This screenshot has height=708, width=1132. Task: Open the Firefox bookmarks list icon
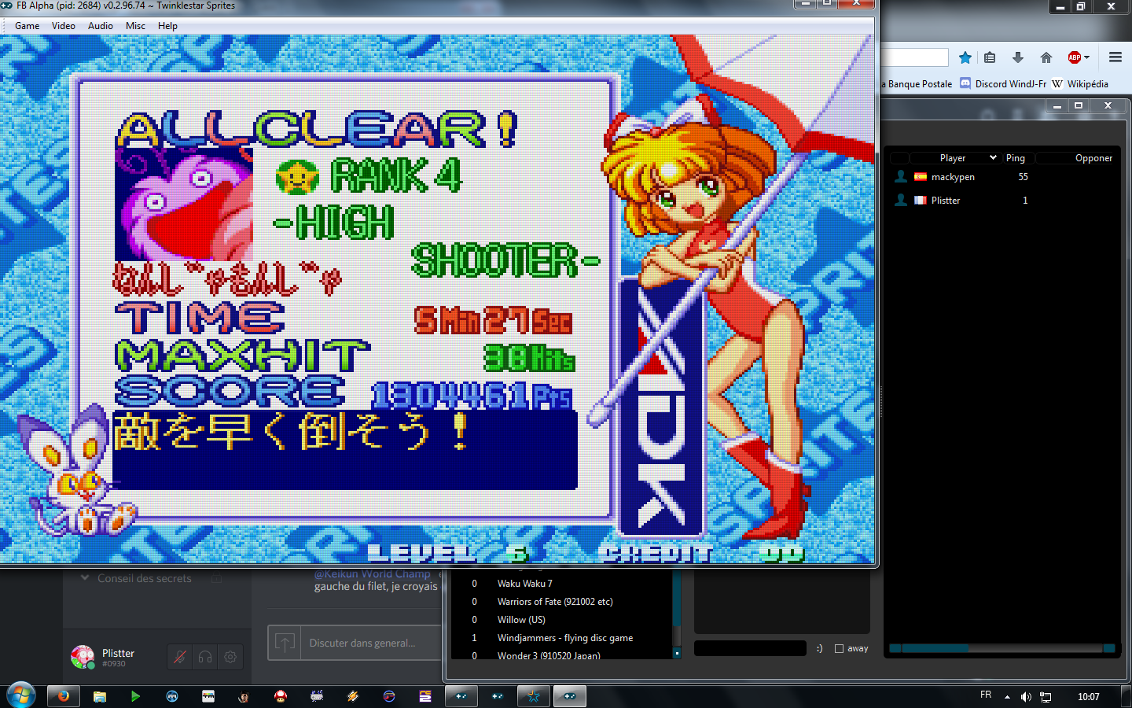[990, 57]
